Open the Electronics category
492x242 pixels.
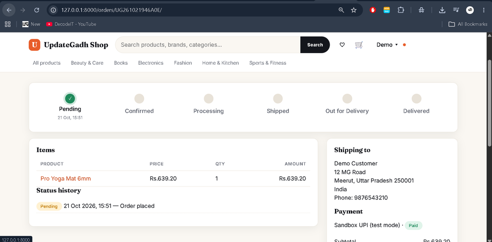(150, 63)
